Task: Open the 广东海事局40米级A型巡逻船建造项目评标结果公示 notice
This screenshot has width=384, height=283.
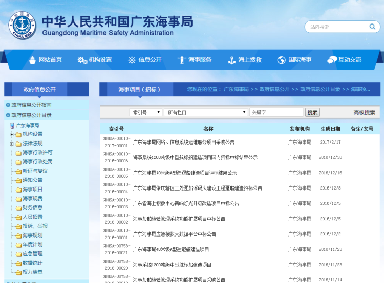Action: click(x=185, y=173)
